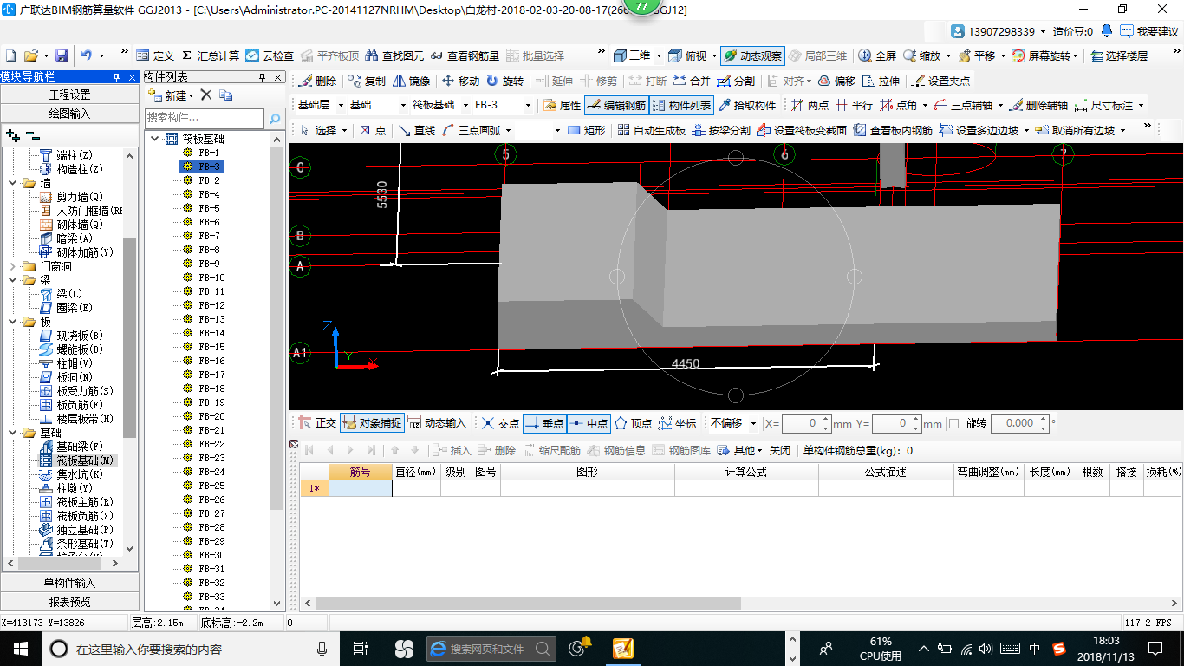1184x666 pixels.
Task: Open 工程设置 project settings tab
Action: click(69, 95)
